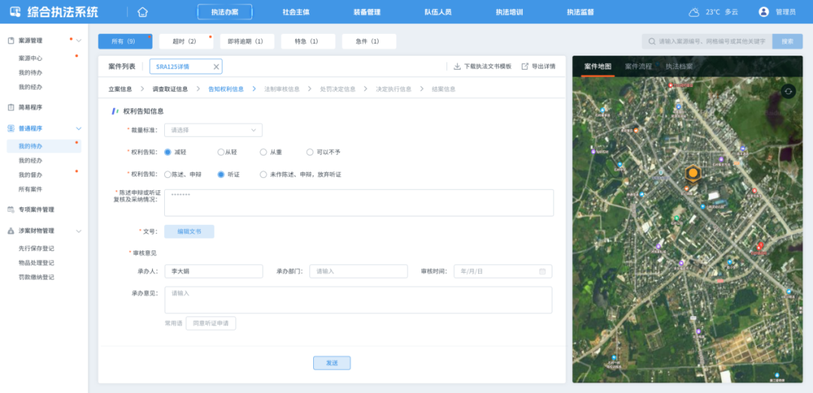
Task: Select the 陈述、申辩 radio option
Action: click(167, 174)
